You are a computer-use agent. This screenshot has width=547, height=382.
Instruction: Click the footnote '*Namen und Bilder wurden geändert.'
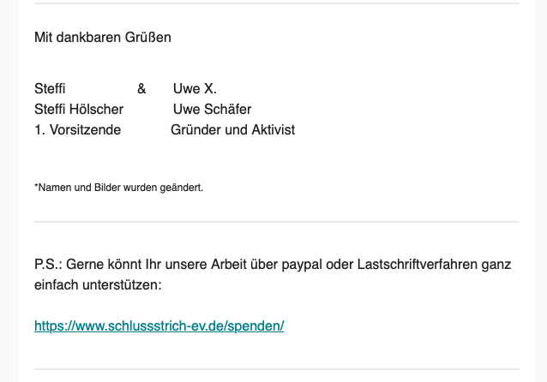coord(118,188)
